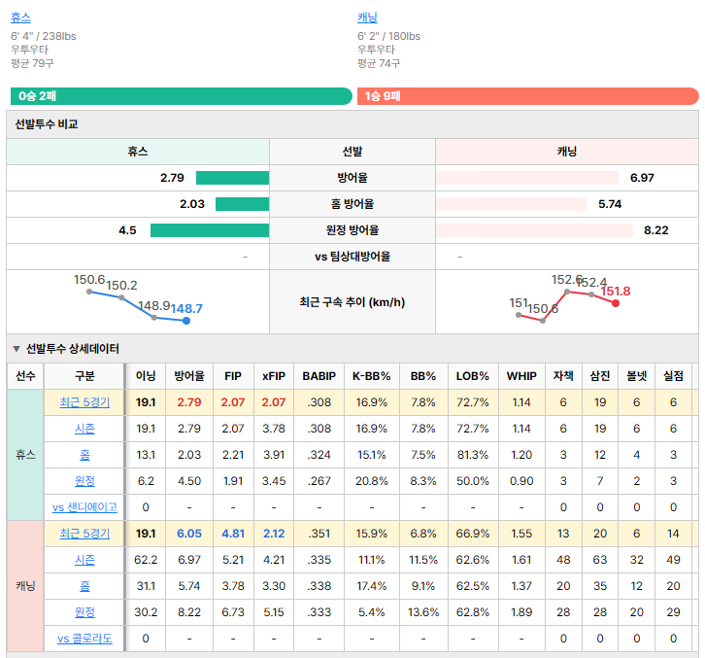This screenshot has width=705, height=658.
Task: Click the 이닝 column header
Action: [146, 376]
